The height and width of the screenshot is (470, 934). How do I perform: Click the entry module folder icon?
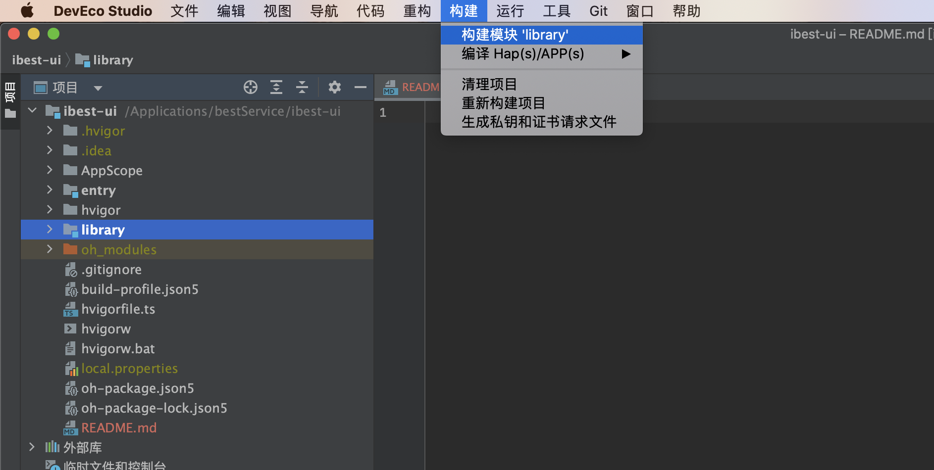tap(71, 190)
